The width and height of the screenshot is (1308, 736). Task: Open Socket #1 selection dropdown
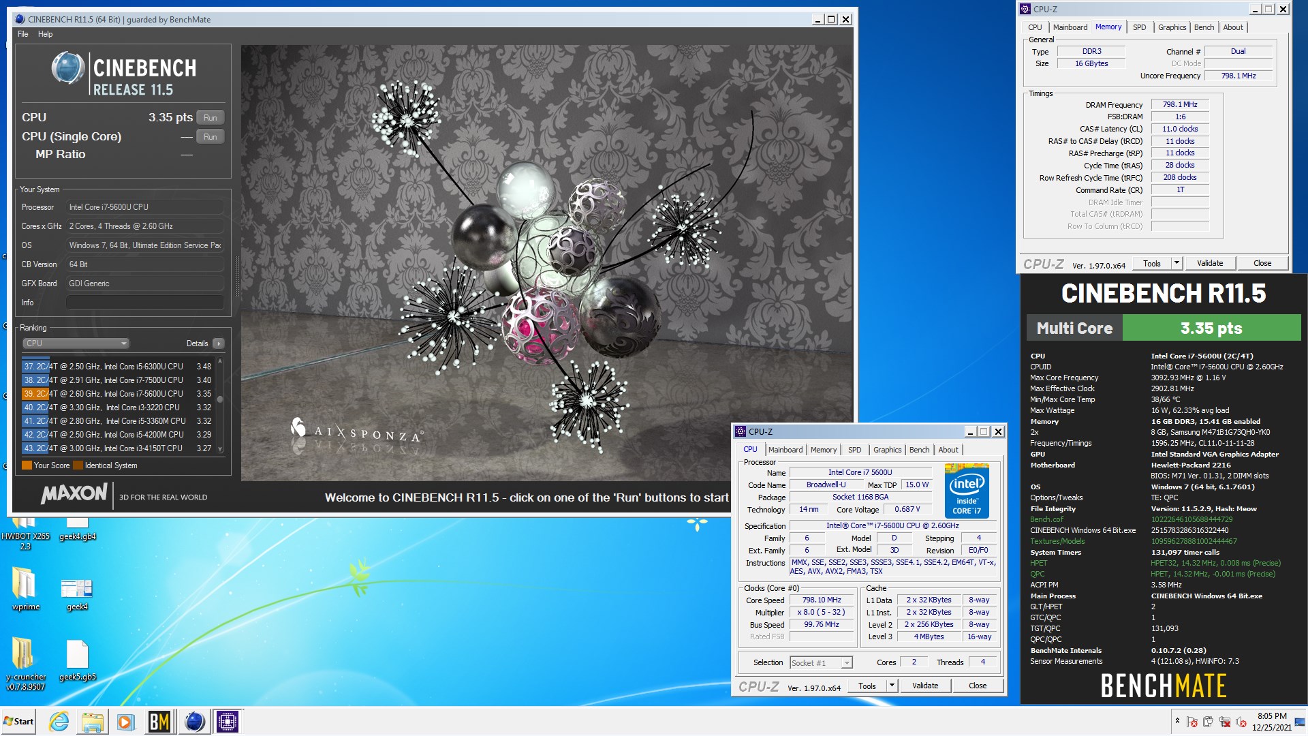click(821, 663)
